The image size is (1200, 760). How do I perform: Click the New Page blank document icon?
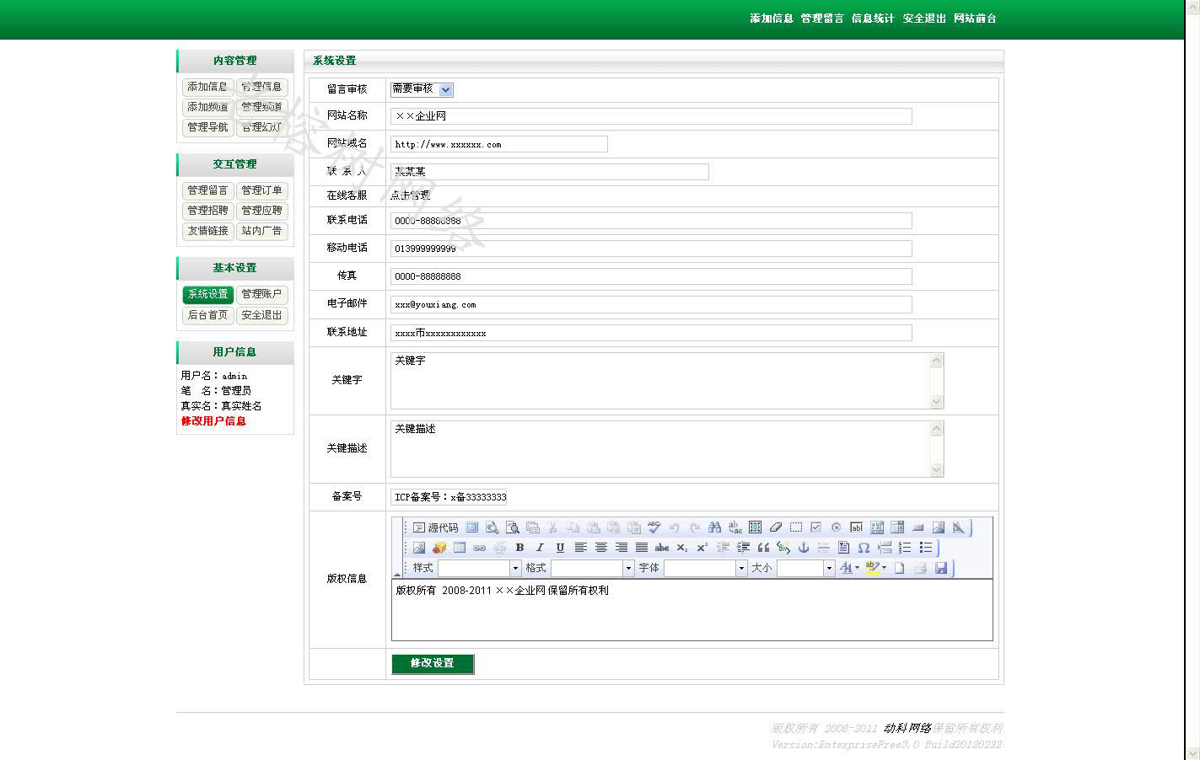click(x=898, y=568)
